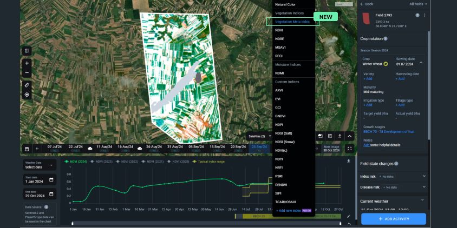The image size is (457, 228).
Task: Toggle NDVI (2020) chart series
Action: tap(178, 162)
